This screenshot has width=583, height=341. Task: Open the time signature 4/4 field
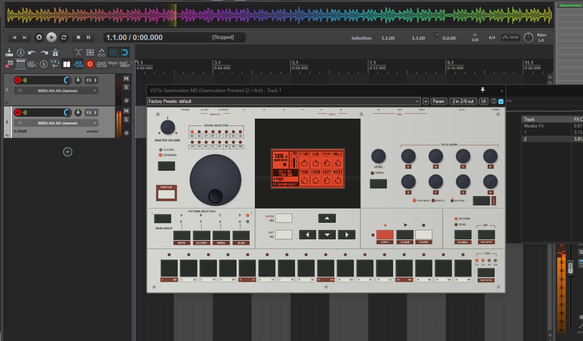[x=492, y=37]
